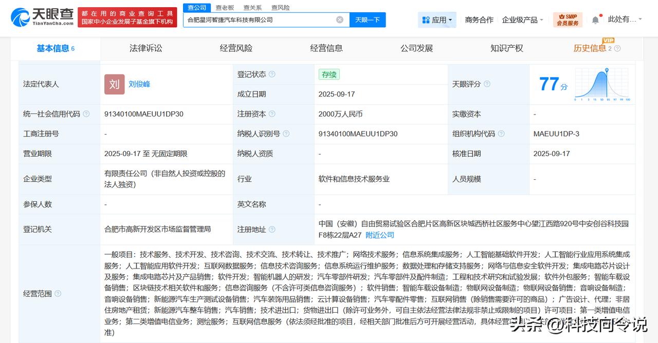
Task: Open the 商务合作 link
Action: 479,20
